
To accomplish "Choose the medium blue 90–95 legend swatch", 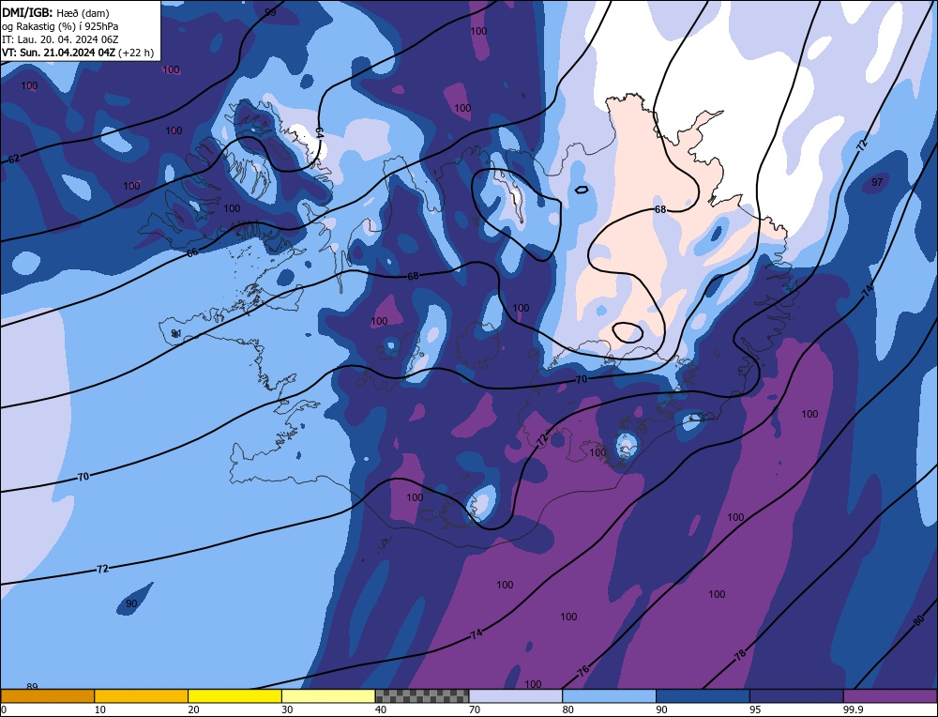I will [703, 695].
